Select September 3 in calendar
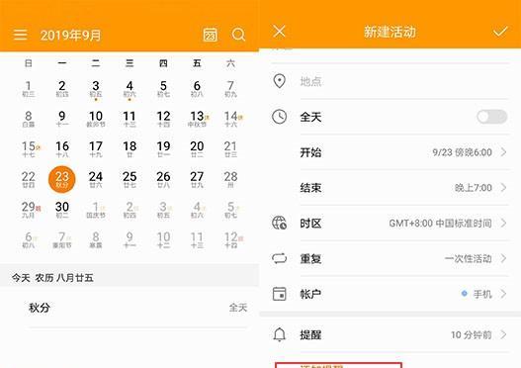 [96, 90]
